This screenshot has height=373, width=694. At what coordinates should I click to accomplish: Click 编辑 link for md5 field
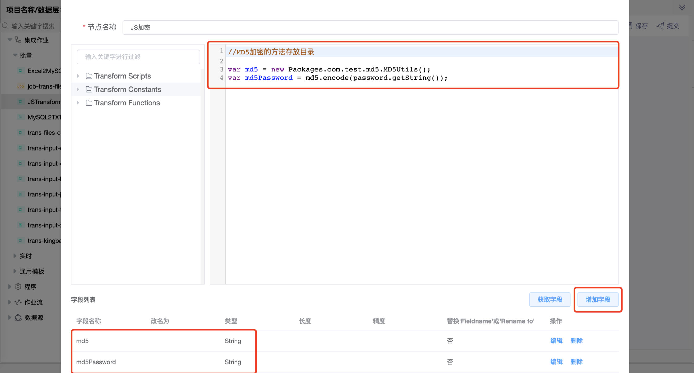point(556,341)
